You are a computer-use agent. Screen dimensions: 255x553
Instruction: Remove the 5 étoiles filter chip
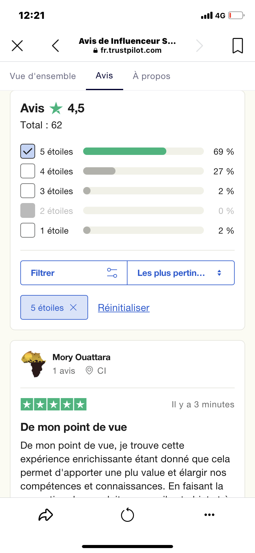73,307
